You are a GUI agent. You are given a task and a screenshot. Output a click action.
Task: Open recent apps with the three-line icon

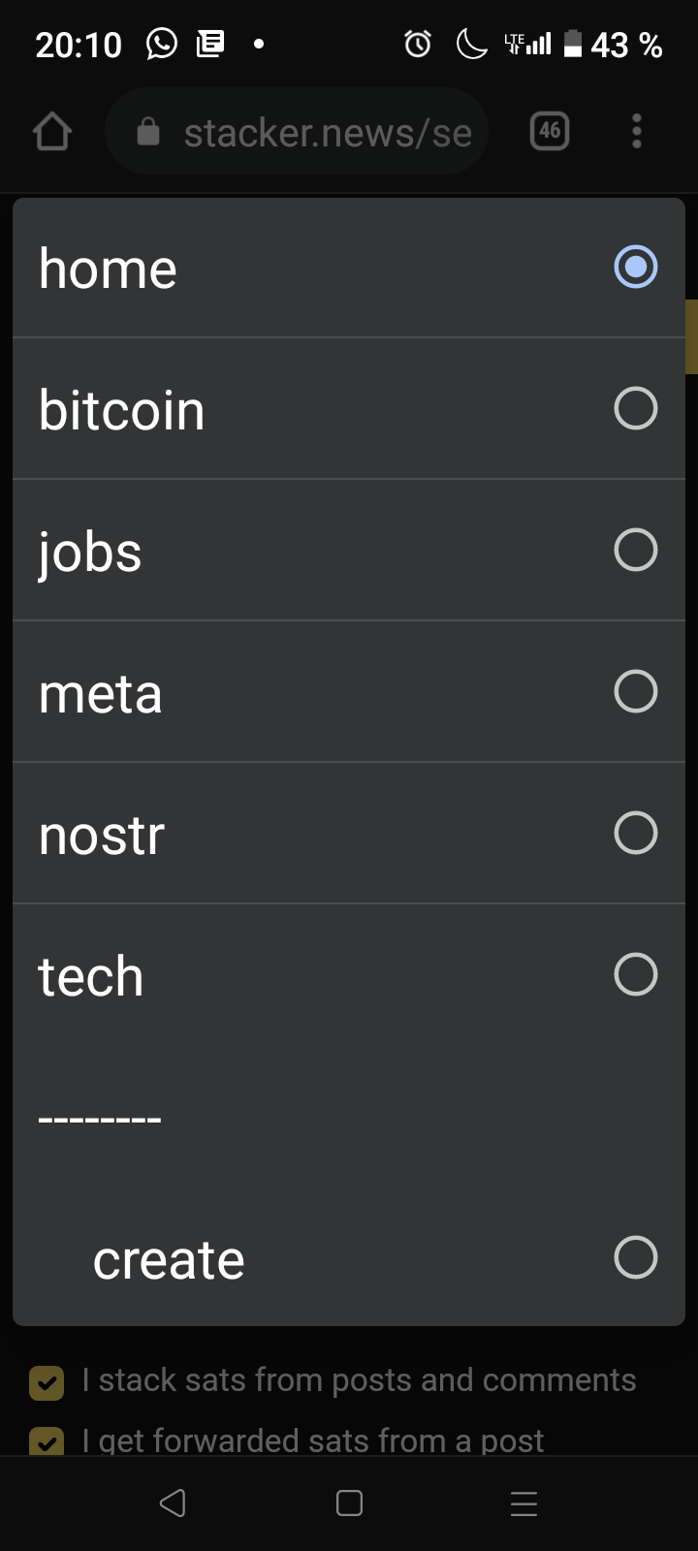coord(523,1504)
